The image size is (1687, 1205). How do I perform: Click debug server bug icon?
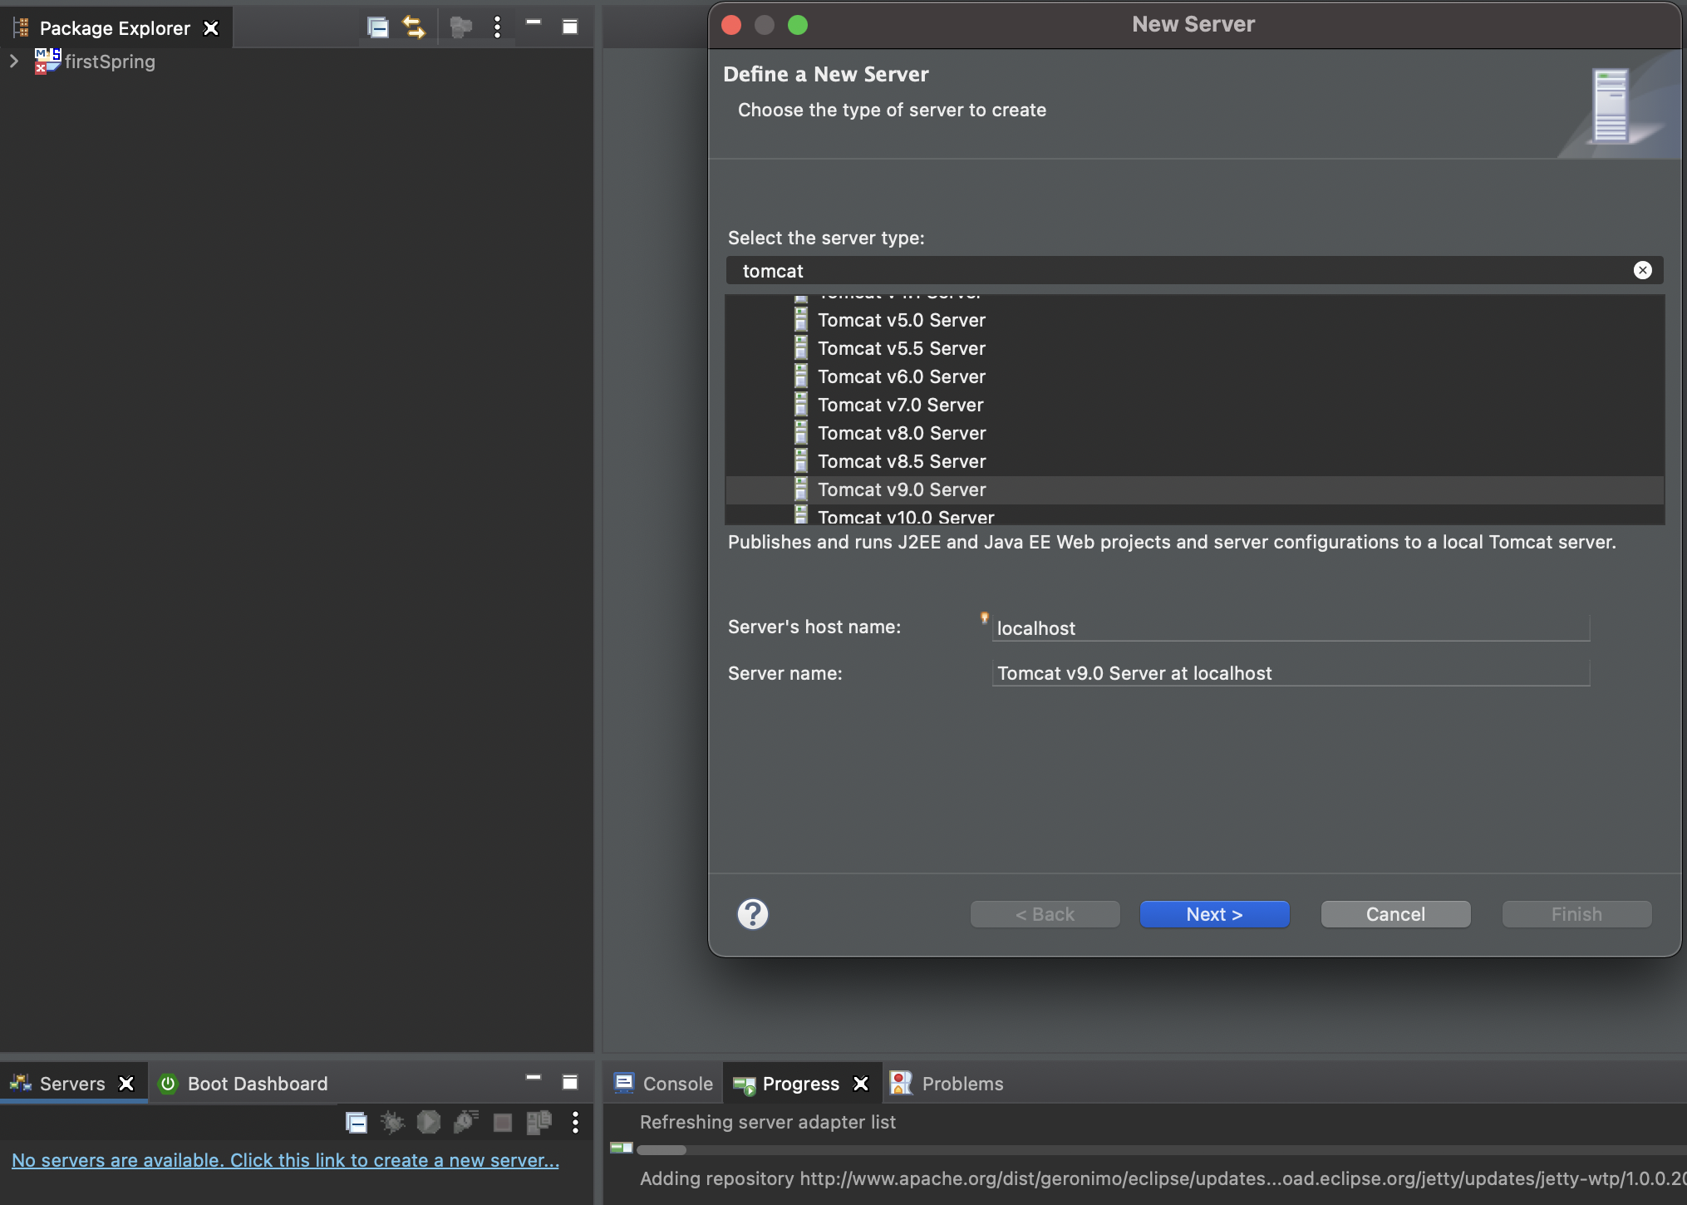[x=392, y=1123]
